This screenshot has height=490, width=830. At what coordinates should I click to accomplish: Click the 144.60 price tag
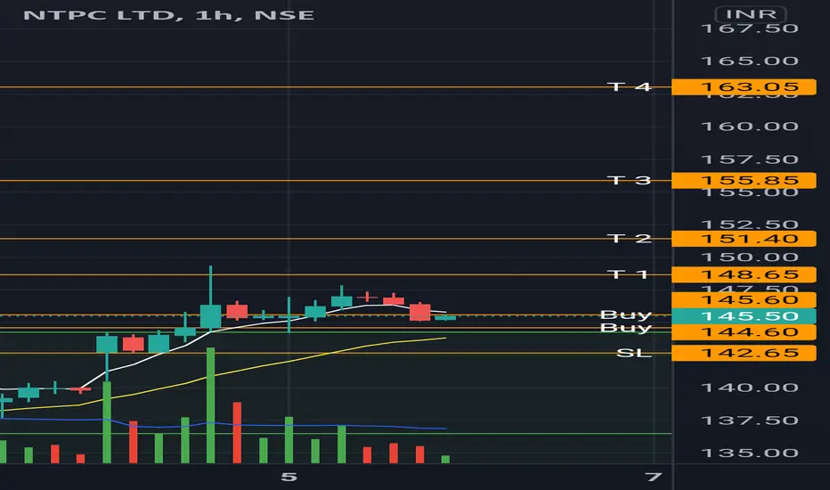pos(744,332)
